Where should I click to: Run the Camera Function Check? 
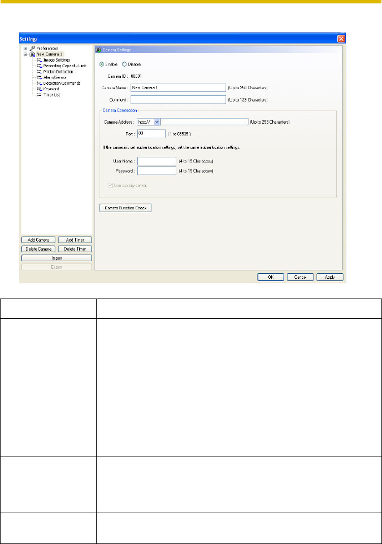tap(125, 208)
